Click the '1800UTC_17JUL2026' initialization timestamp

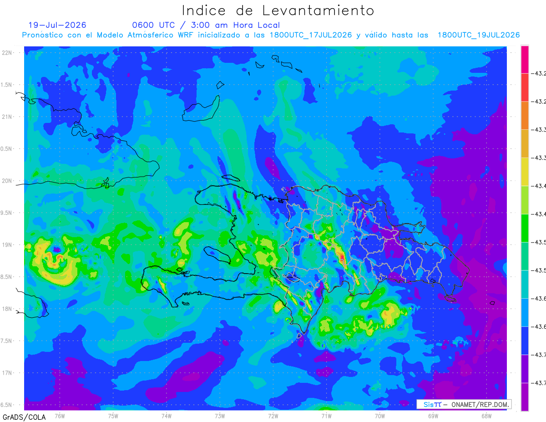(311, 35)
